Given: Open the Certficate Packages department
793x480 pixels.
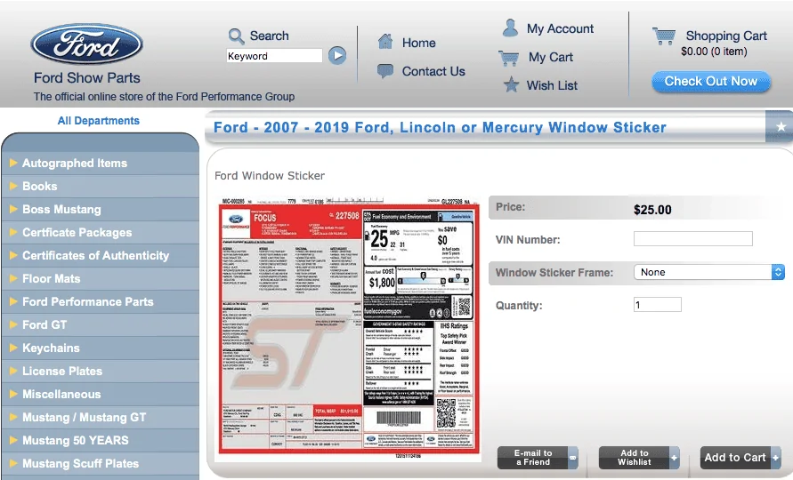Looking at the screenshot, I should point(77,232).
